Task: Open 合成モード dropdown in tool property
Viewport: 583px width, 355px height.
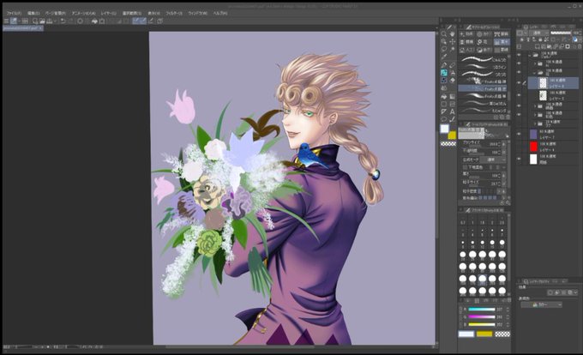Action: coord(493,159)
